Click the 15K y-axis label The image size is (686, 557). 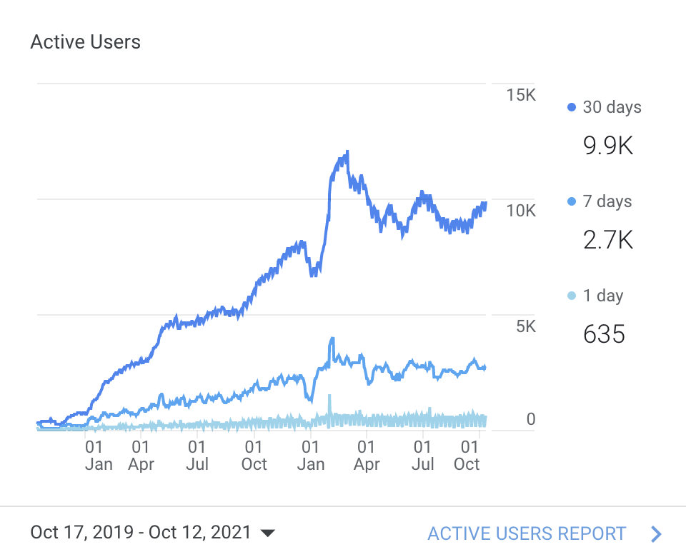pyautogui.click(x=521, y=96)
